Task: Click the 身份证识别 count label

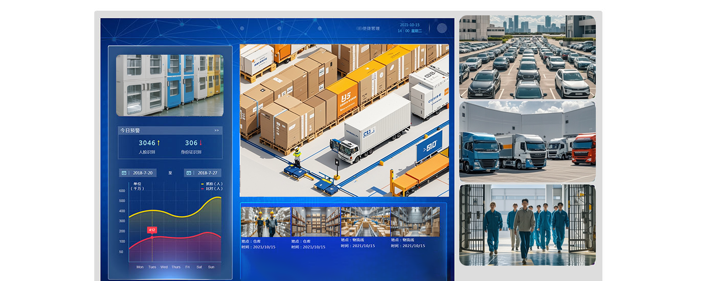Action: coord(191,152)
